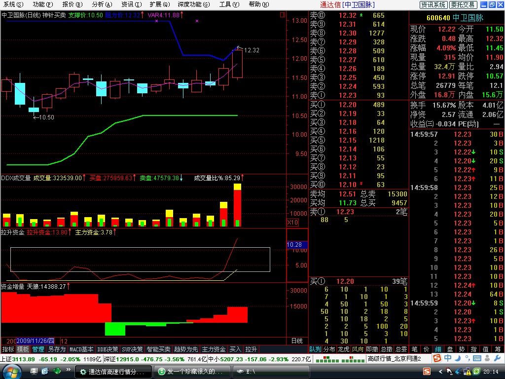Open the IME soft keyboard icon
The width and height of the screenshot is (505, 379).
point(477,358)
